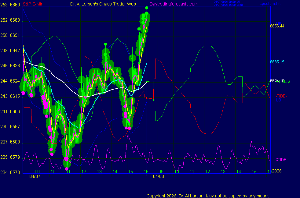
Task: Select the -TIDE-1 red legend label
Action: click(282, 96)
